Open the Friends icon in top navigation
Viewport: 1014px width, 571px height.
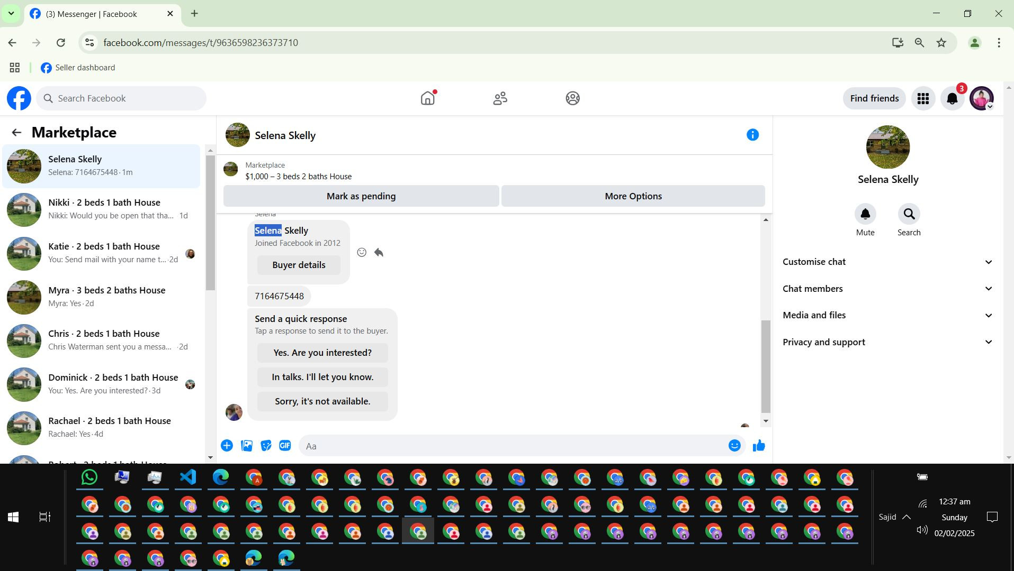500,98
